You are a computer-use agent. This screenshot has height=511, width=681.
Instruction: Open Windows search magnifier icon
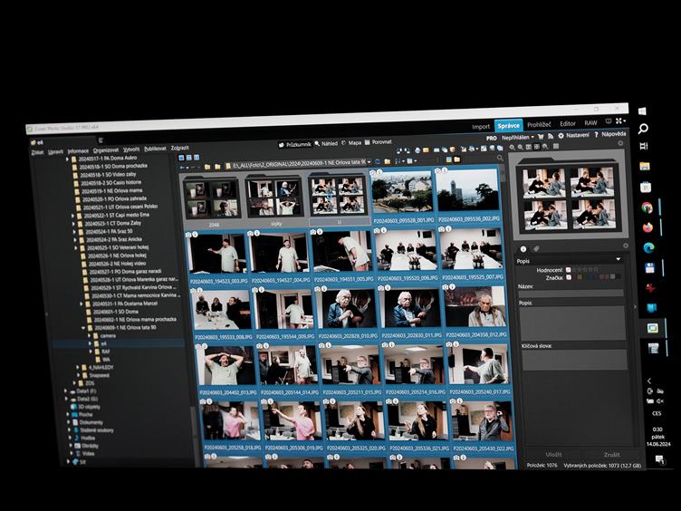[x=643, y=129]
